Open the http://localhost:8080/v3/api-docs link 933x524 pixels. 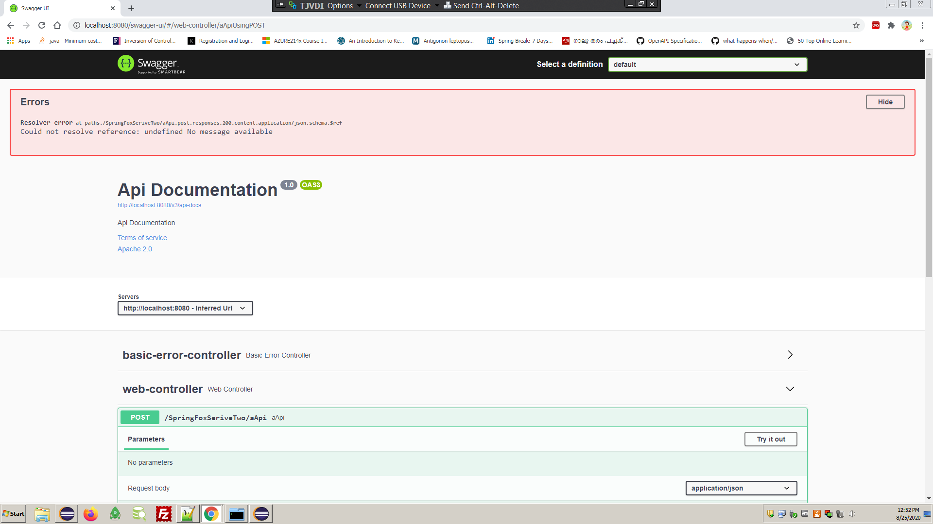coord(159,205)
